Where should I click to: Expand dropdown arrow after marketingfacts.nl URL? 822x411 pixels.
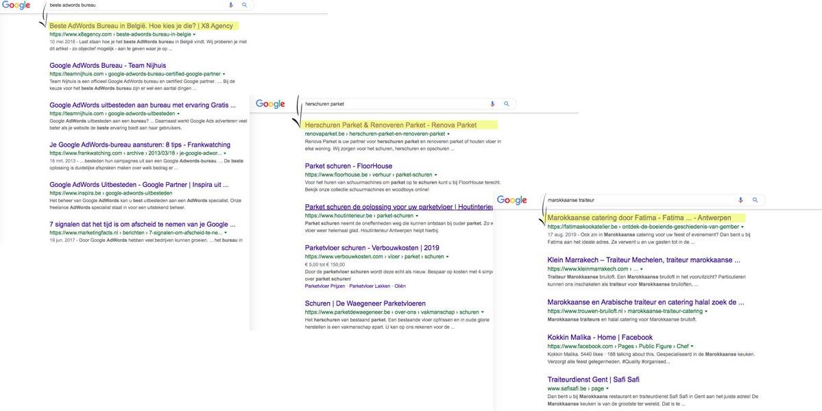226,232
